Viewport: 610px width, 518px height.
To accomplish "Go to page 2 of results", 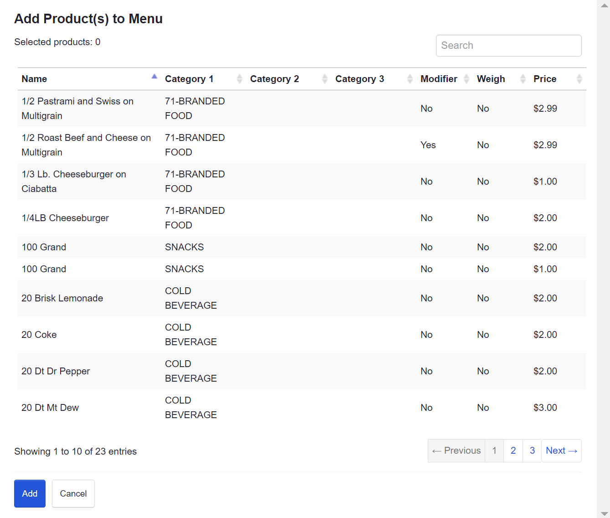I will [x=513, y=451].
